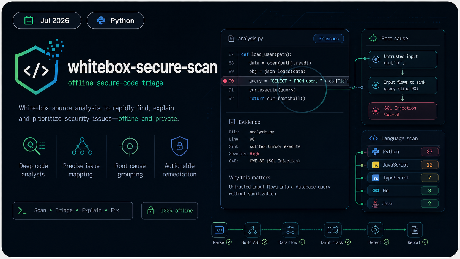Click the red target icon in SQL Injection card
The width and height of the screenshot is (460, 259).
[376, 111]
